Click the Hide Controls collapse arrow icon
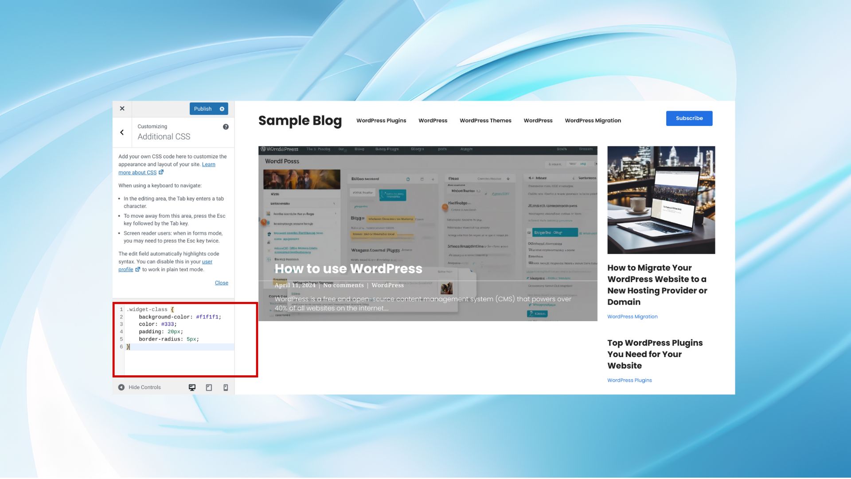Screen dimensions: 851x479 pyautogui.click(x=121, y=388)
